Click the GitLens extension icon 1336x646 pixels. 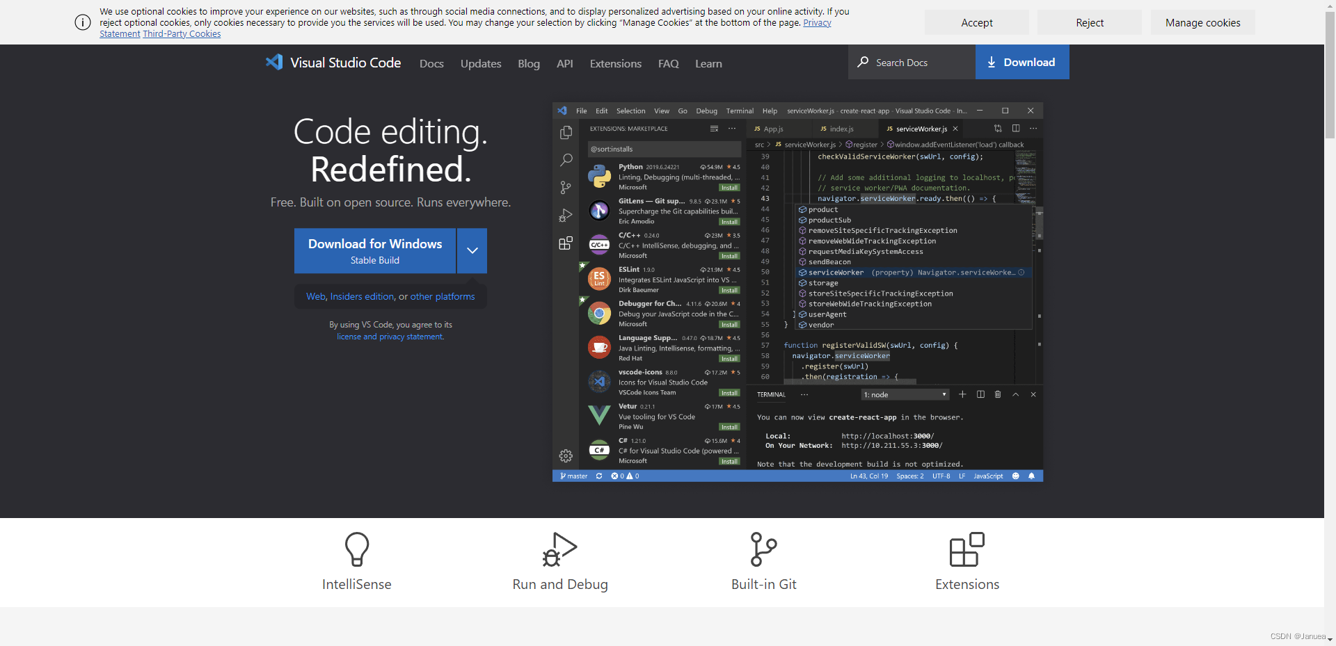coord(599,211)
